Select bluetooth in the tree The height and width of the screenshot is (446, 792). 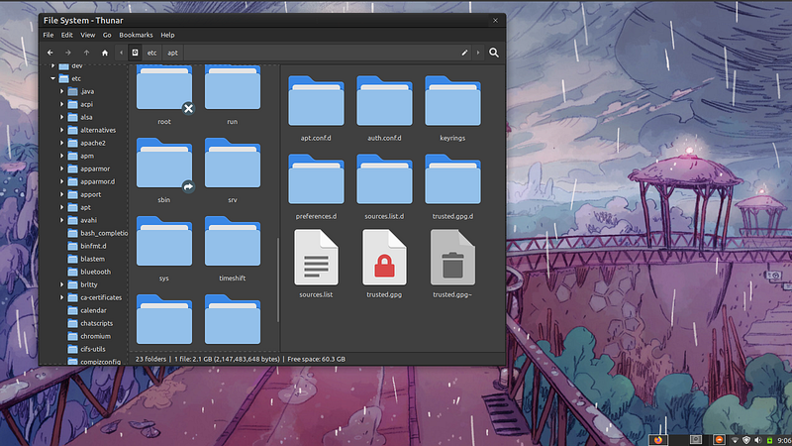pos(95,272)
